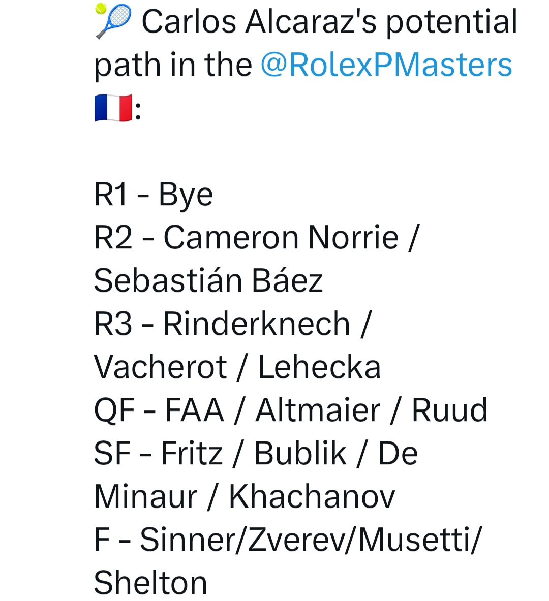Viewport: 549px width, 601px height.
Task: Click the French flag emoji
Action: click(x=113, y=108)
